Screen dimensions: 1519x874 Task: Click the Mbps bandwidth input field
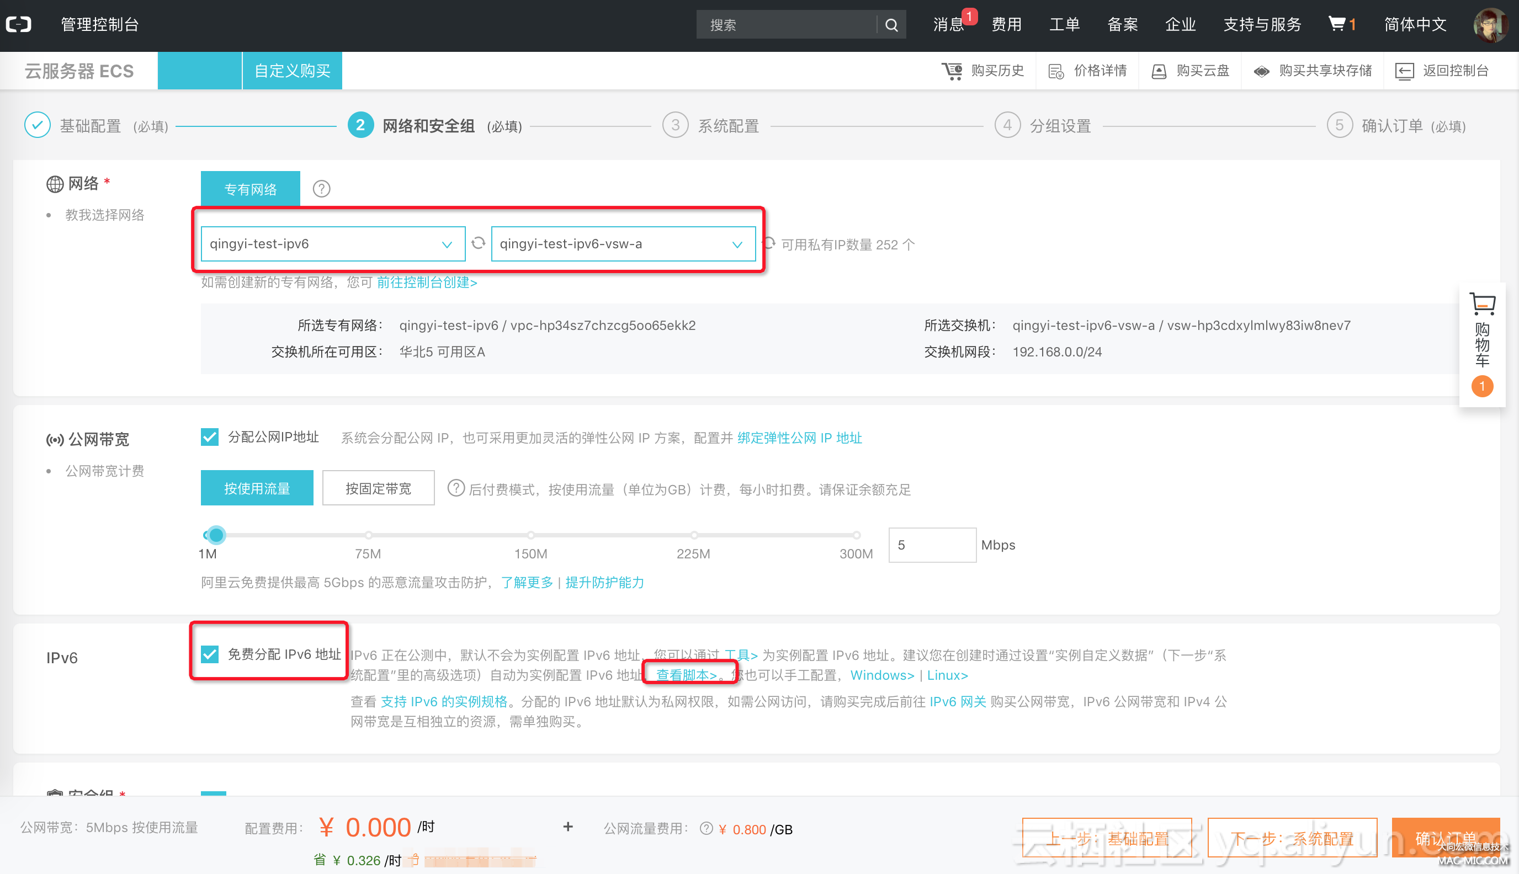(x=932, y=545)
